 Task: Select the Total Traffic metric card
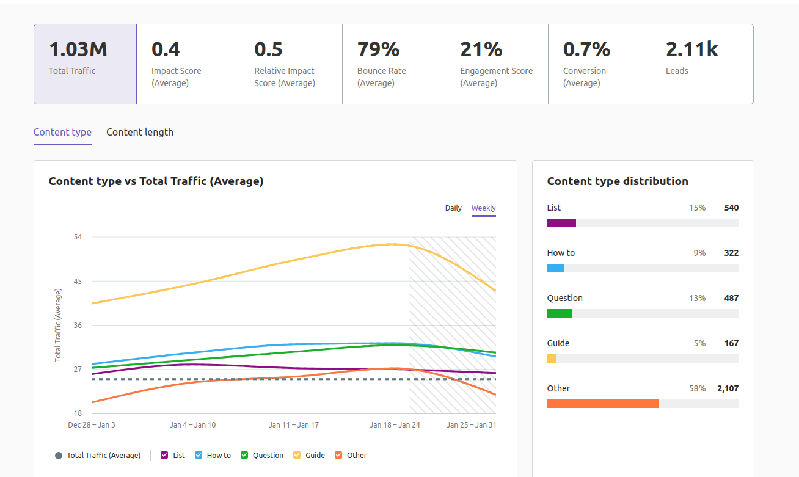pos(85,64)
